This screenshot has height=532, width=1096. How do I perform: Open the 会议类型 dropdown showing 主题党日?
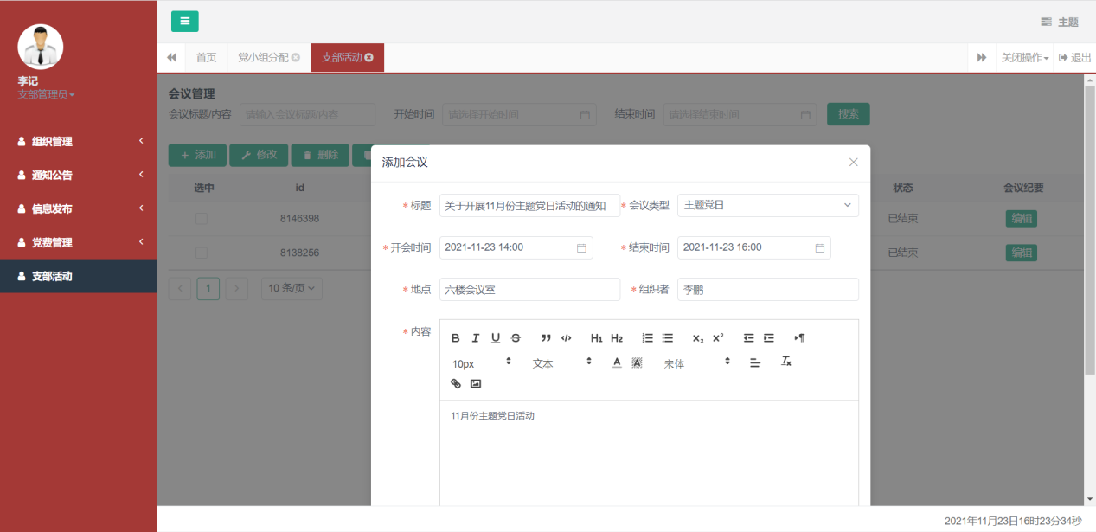coord(767,205)
